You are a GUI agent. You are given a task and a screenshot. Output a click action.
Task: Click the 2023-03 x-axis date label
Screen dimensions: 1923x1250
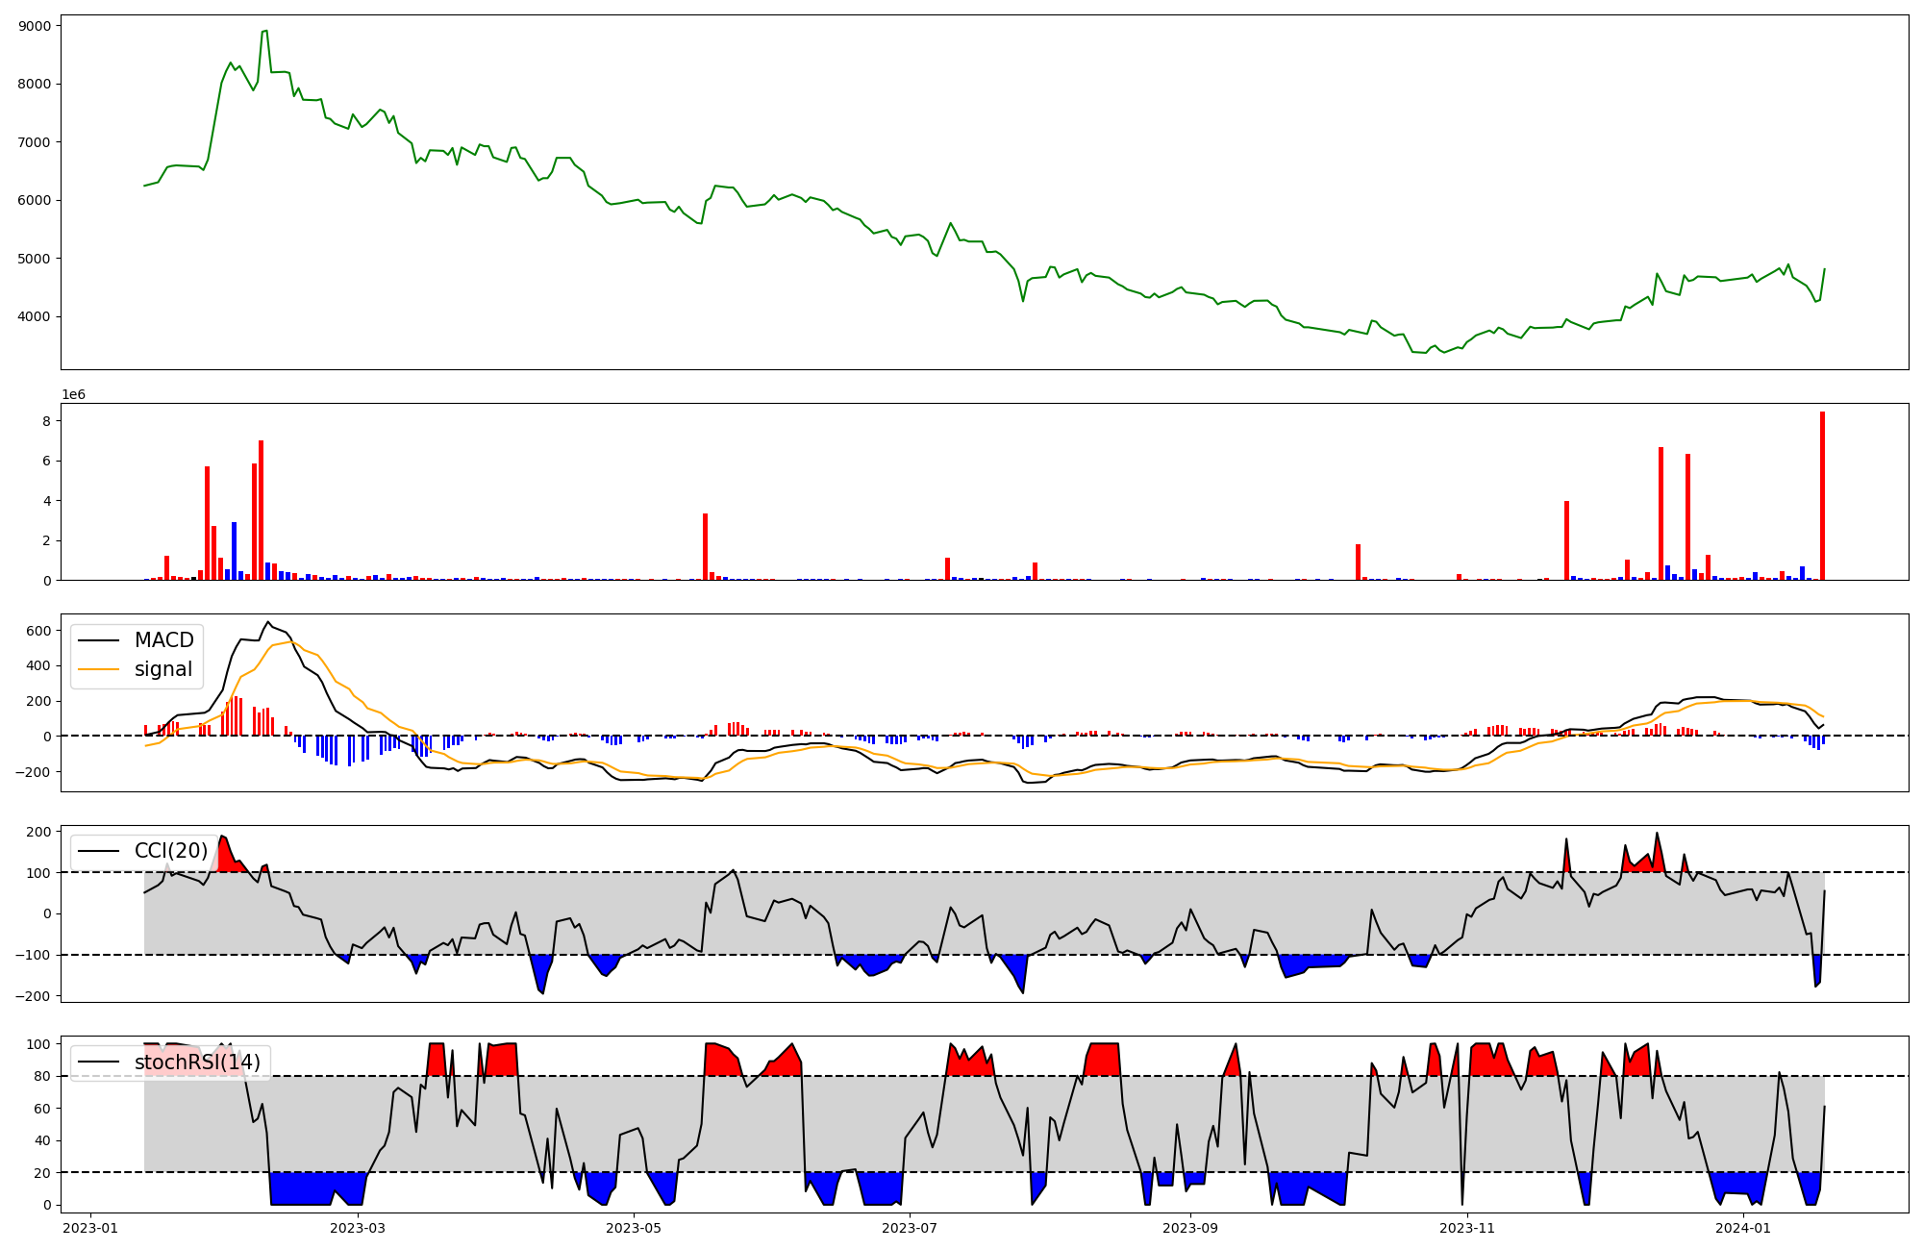click(x=358, y=1228)
